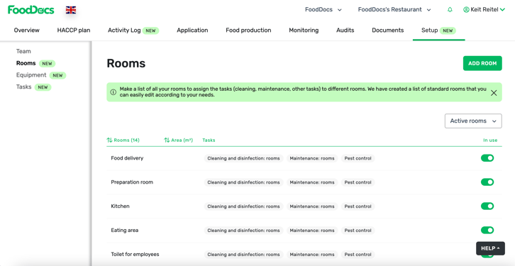The image size is (515, 266).
Task: Open the Monitoring tab
Action: pos(304,31)
